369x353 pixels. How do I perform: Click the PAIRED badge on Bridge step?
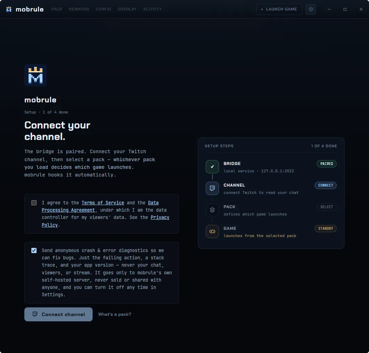point(327,164)
